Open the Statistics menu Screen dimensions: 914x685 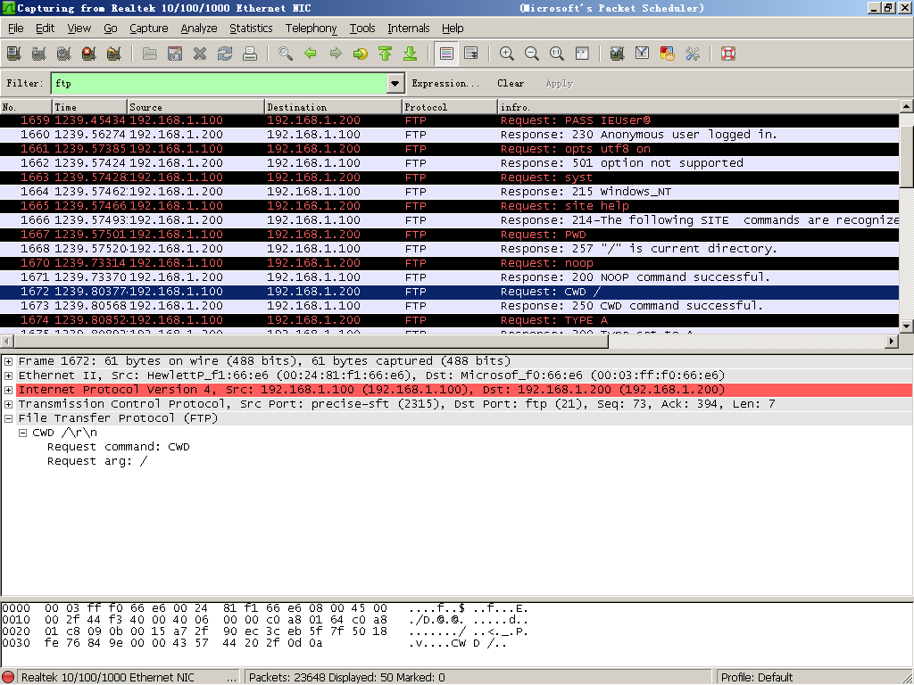251,28
